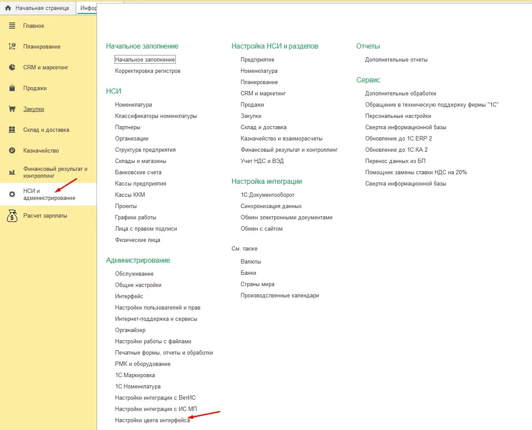Open Интерфейс settings
This screenshot has height=430, width=532.
coord(129,296)
